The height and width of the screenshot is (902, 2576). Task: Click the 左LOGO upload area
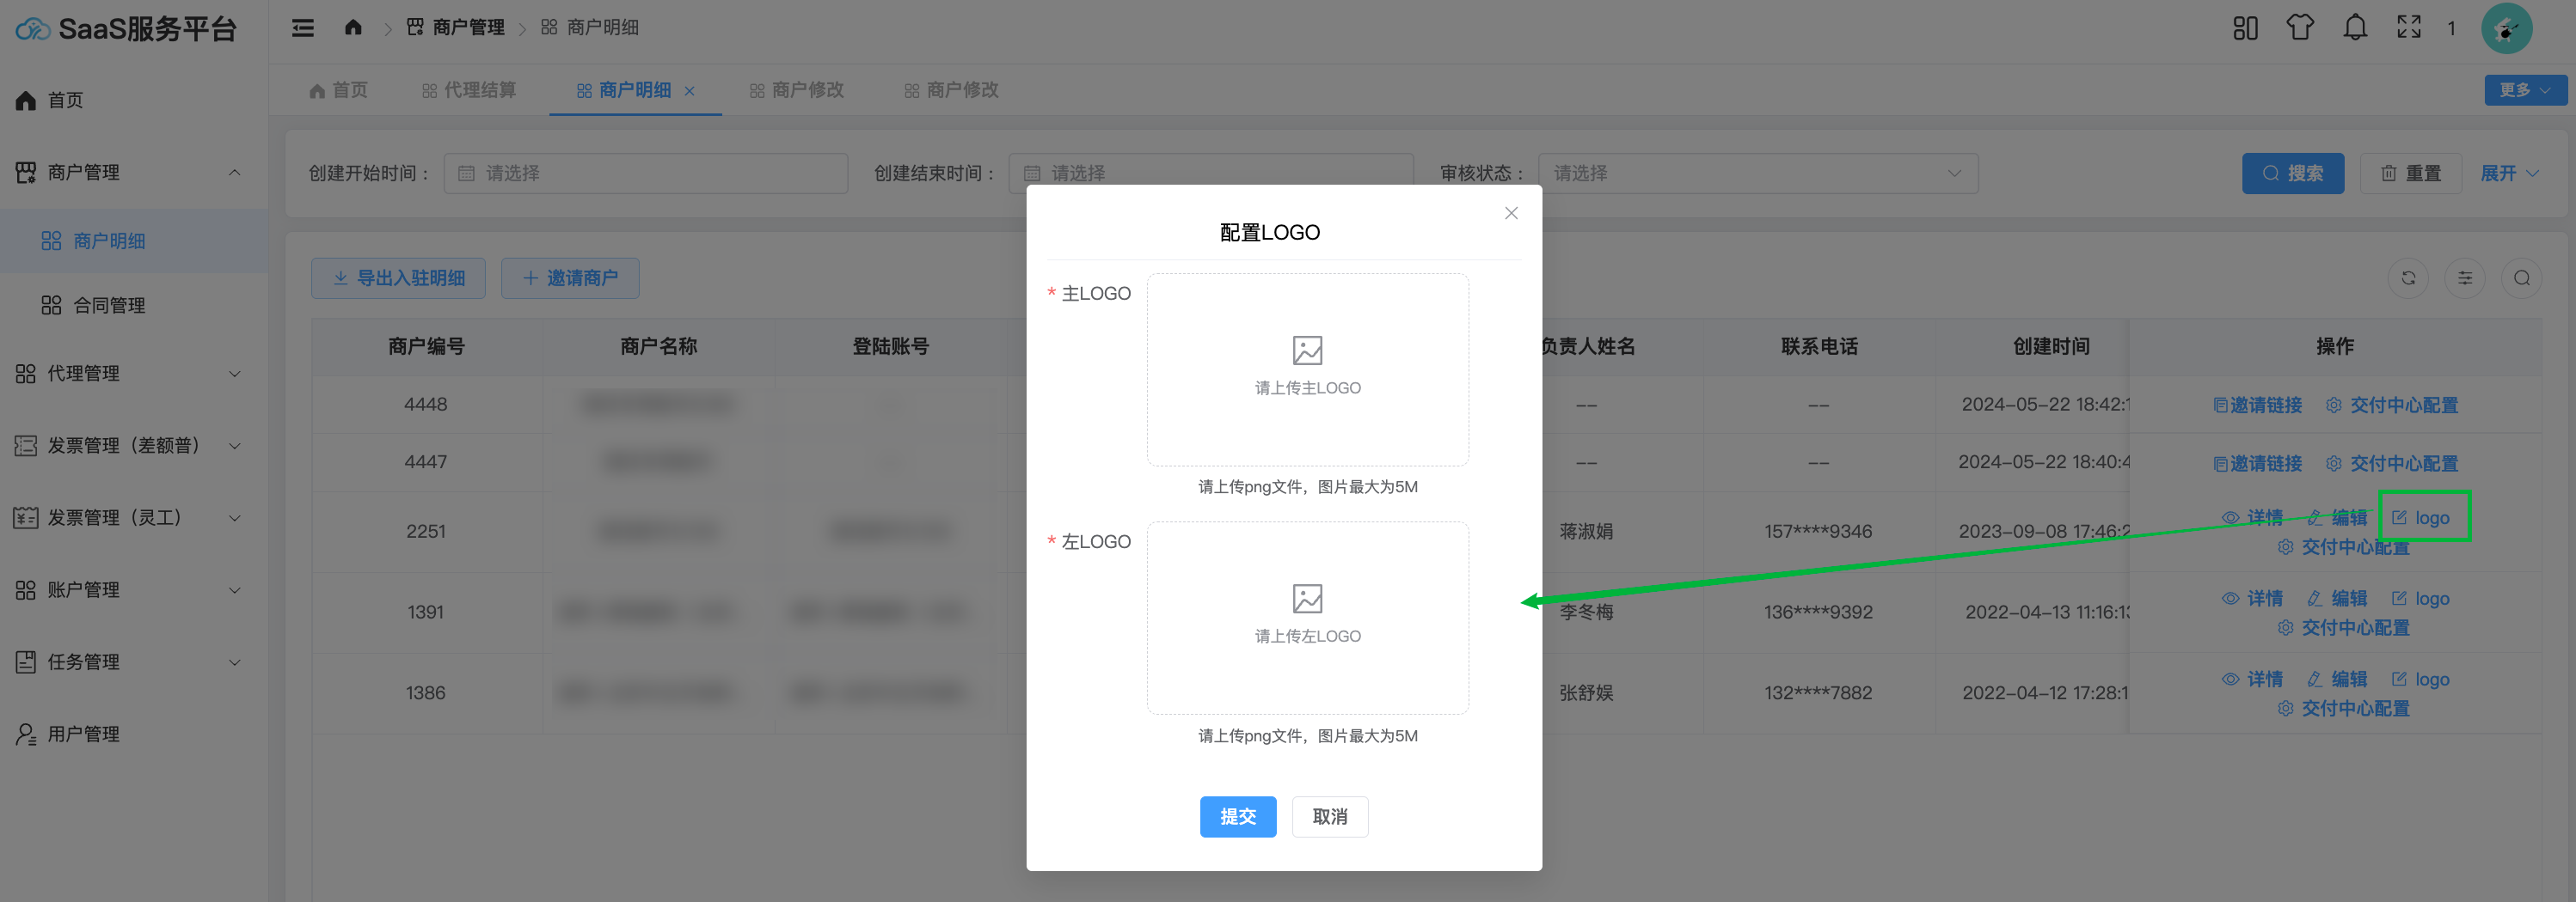pos(1307,618)
